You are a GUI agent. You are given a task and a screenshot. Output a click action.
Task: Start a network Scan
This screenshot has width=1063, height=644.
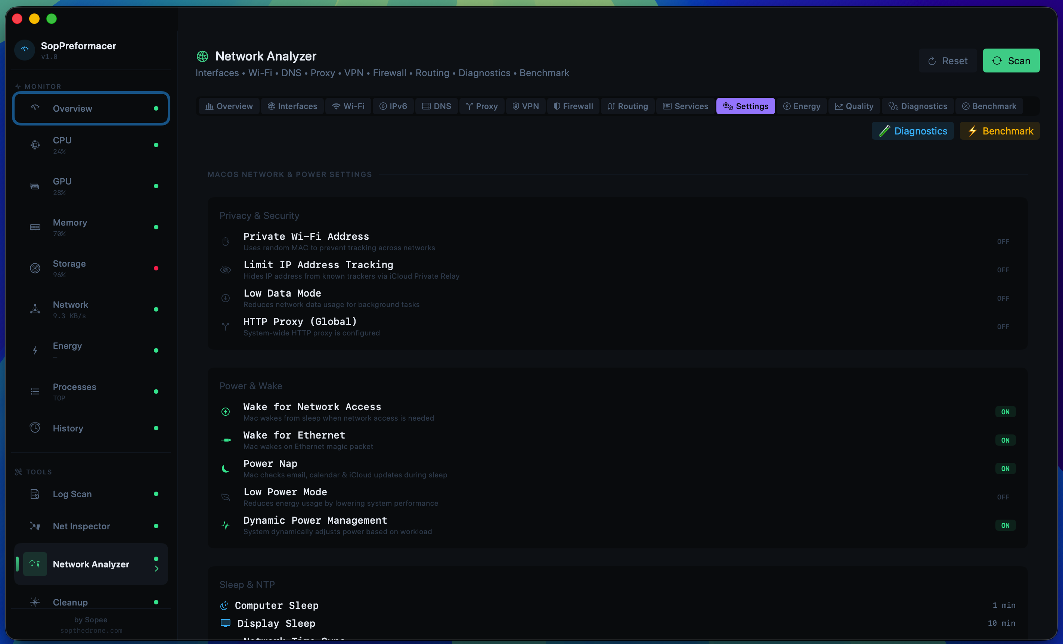(x=1011, y=61)
